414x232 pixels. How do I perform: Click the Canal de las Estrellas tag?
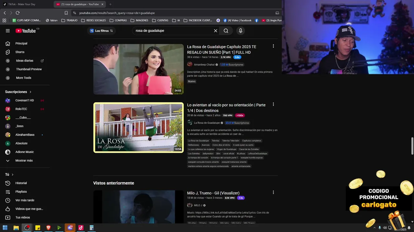click(x=249, y=149)
